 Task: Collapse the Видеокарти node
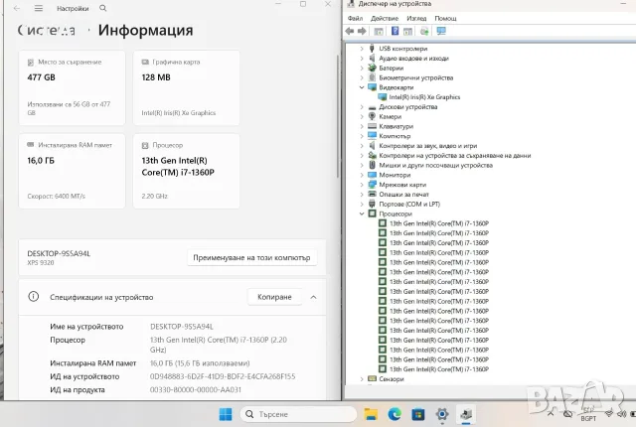(x=362, y=87)
